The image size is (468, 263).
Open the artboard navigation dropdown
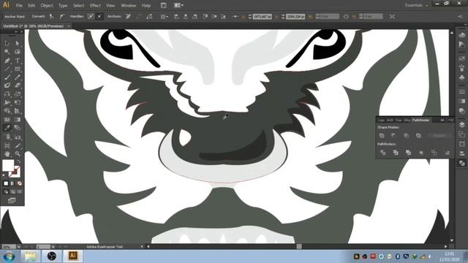click(53, 247)
